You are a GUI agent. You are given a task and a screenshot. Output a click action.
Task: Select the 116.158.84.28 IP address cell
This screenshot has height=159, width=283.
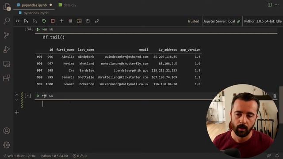(x=165, y=84)
